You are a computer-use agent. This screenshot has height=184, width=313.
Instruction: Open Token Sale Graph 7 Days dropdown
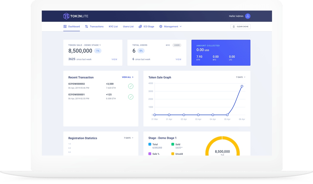pyautogui.click(x=241, y=77)
